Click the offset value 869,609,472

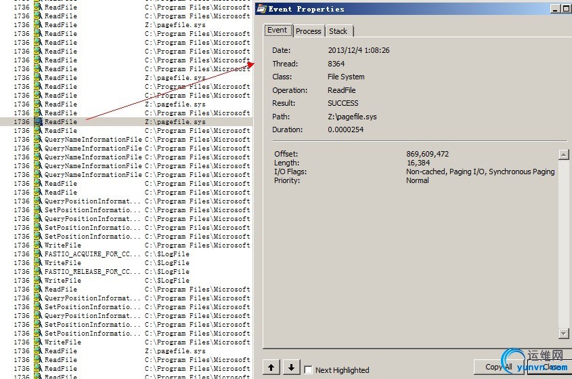428,154
